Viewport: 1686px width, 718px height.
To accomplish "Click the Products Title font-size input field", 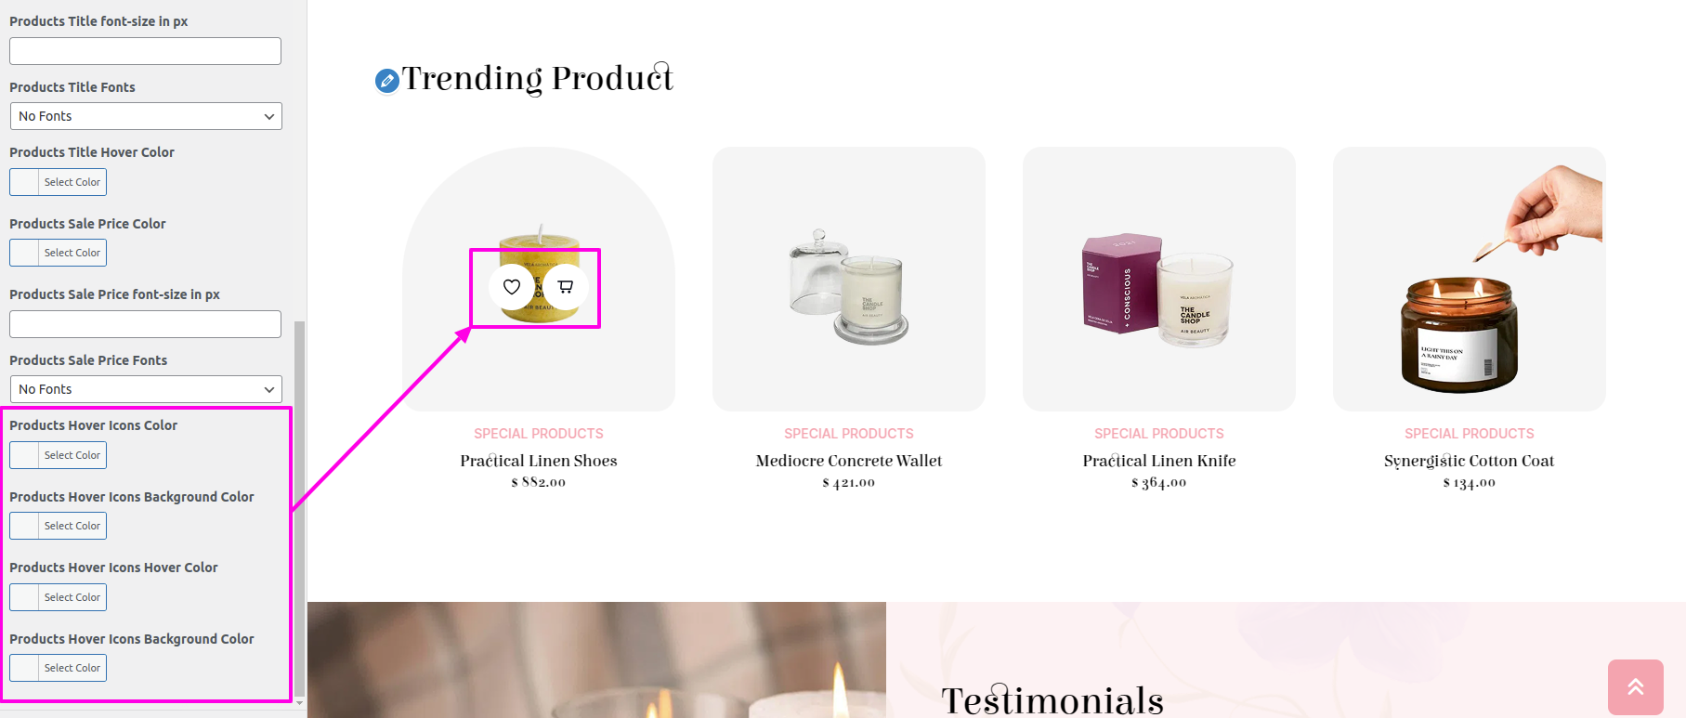I will point(145,51).
